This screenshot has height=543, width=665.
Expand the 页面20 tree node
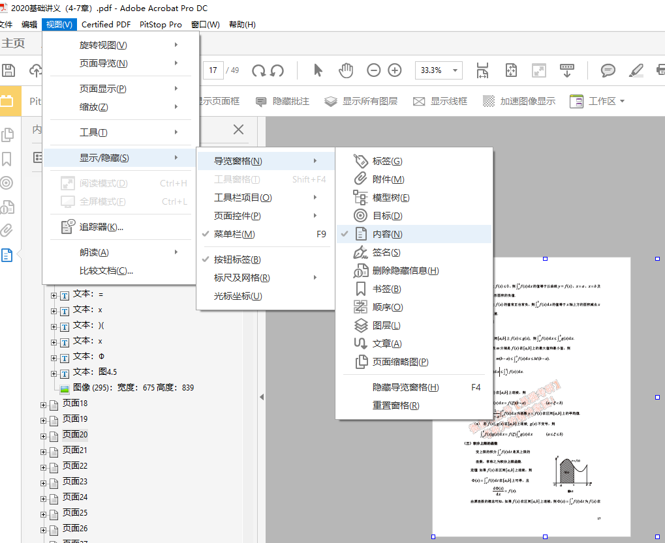pyautogui.click(x=43, y=436)
